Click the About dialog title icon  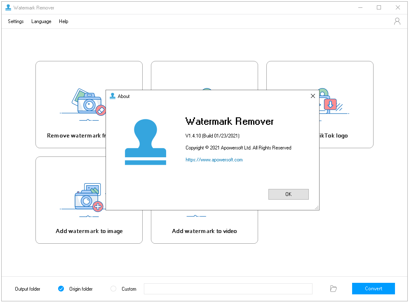point(113,96)
